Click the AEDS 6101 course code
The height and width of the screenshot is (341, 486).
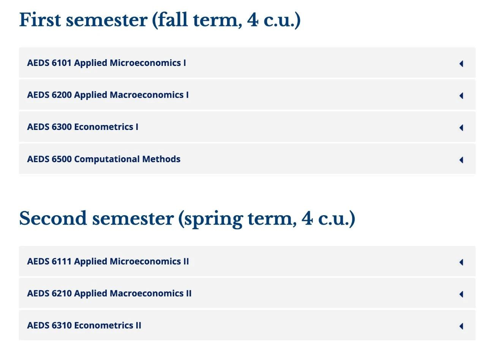49,63
